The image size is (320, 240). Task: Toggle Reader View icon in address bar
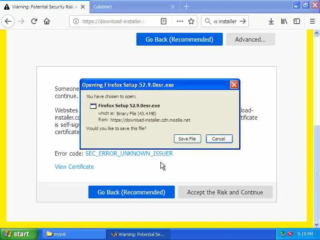click(x=164, y=21)
